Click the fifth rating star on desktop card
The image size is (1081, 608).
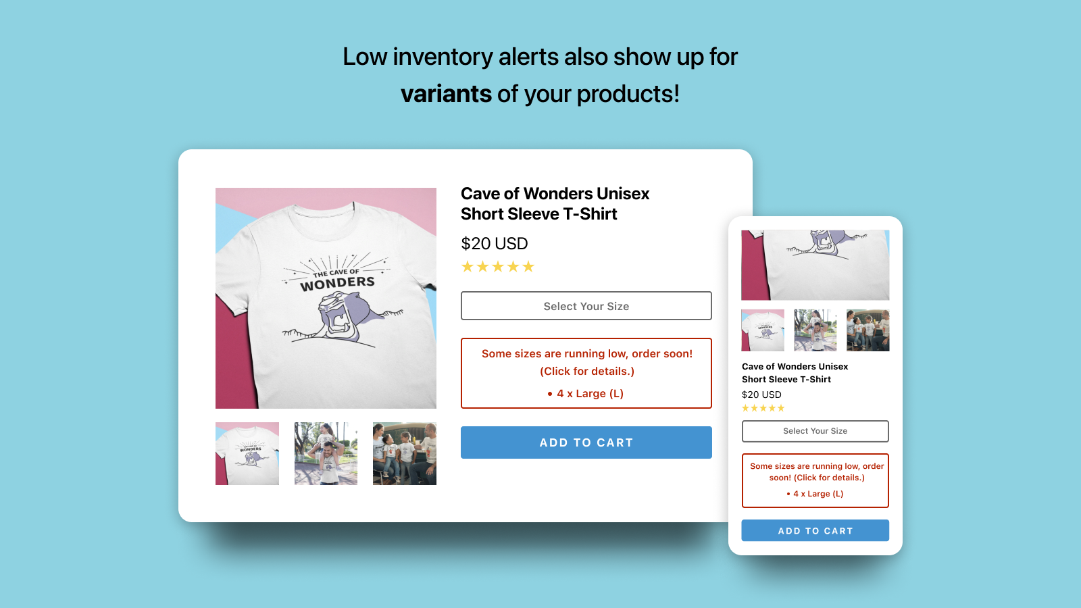pos(528,267)
